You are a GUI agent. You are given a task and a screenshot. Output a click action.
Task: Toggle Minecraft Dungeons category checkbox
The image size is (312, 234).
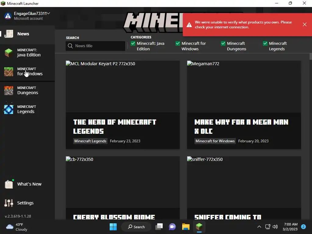click(223, 43)
